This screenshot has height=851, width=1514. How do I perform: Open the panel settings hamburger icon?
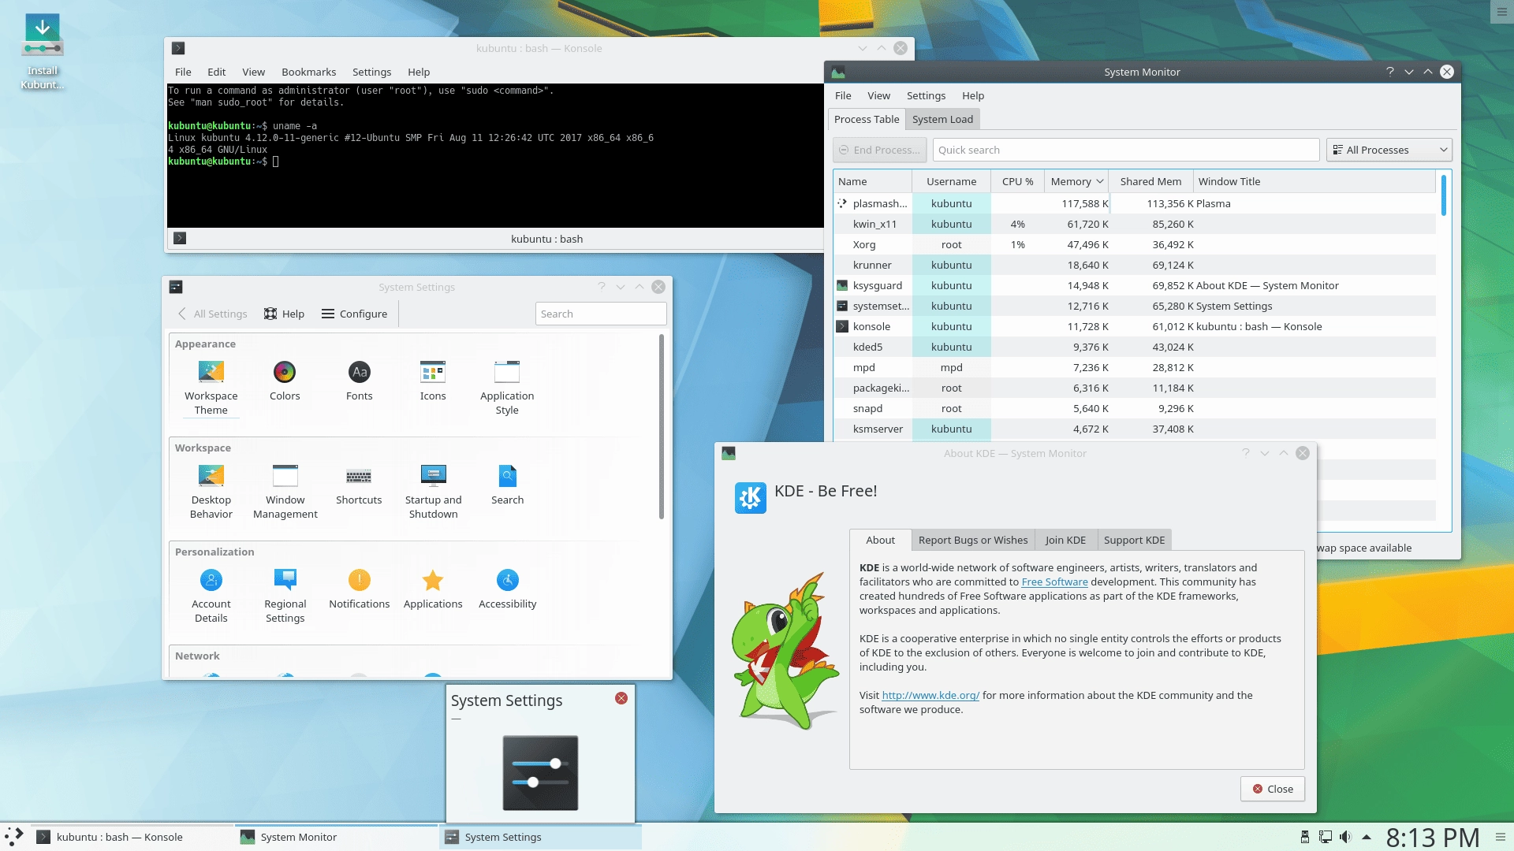[x=1501, y=837]
